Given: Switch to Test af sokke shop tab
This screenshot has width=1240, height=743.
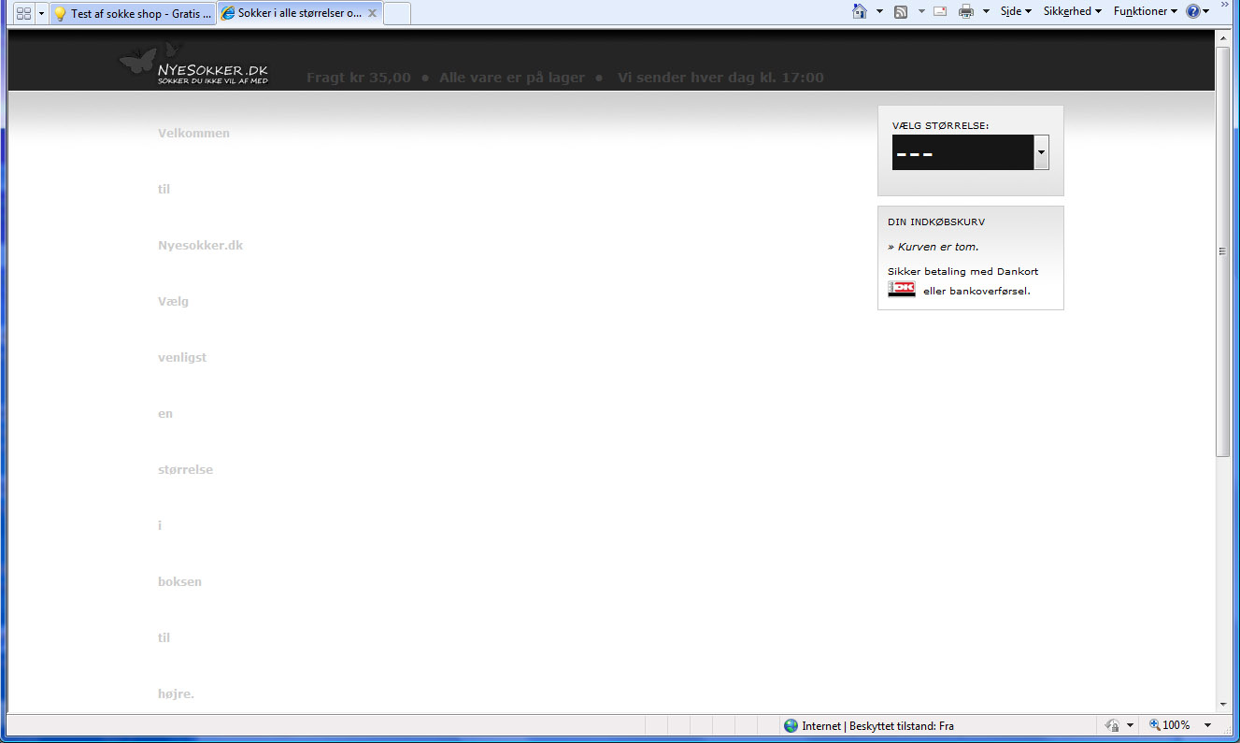Looking at the screenshot, I should click(x=133, y=14).
